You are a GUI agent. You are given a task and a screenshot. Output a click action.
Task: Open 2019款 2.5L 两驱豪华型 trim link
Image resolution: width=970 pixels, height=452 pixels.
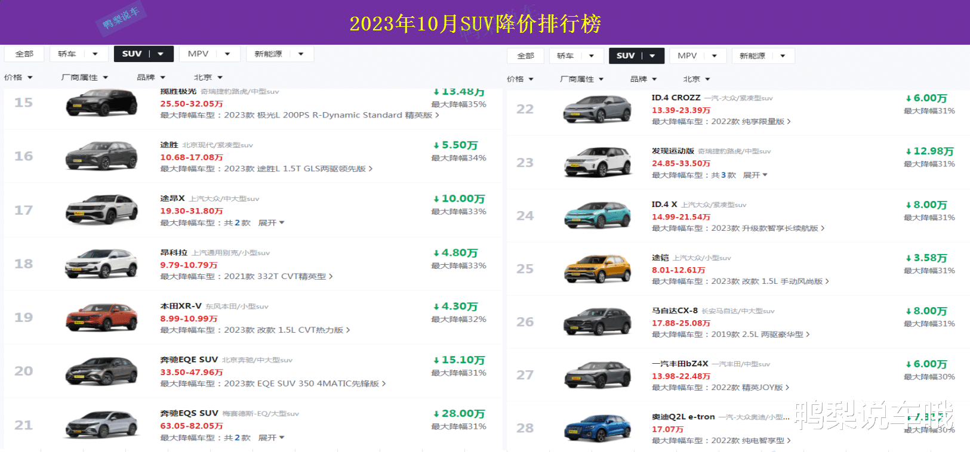click(x=760, y=335)
